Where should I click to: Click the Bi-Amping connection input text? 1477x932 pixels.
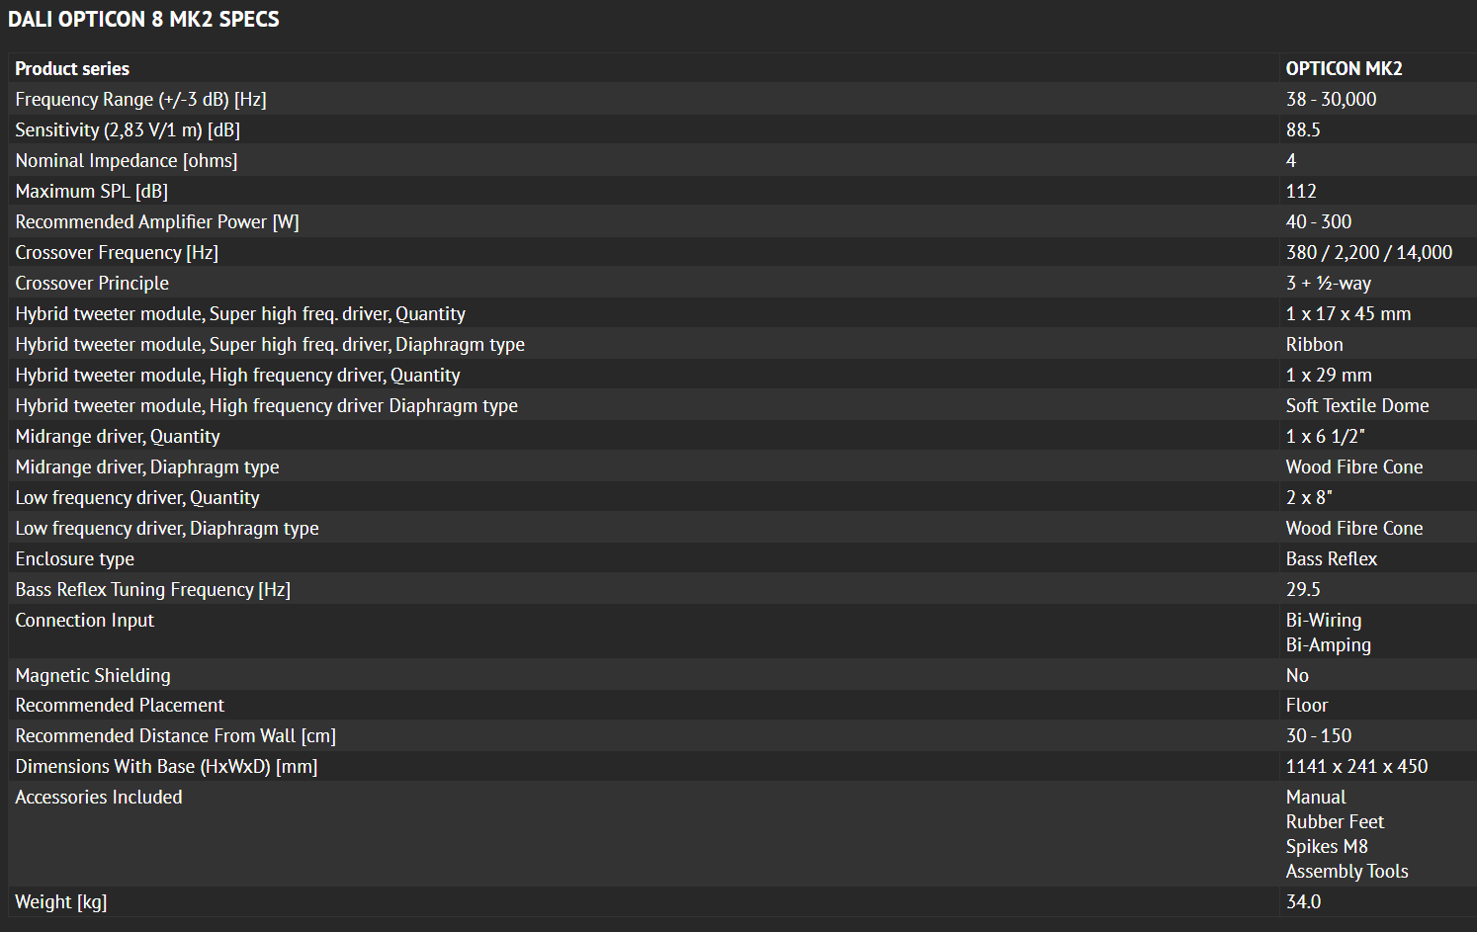click(1328, 644)
